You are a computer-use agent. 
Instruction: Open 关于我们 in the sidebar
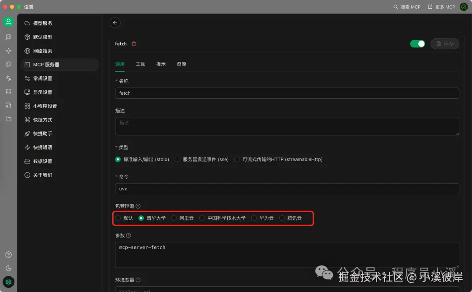point(59,175)
